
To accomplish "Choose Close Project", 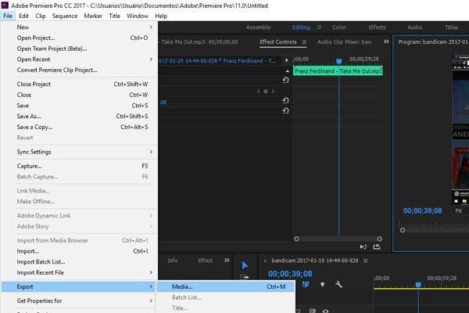I will [x=79, y=85].
